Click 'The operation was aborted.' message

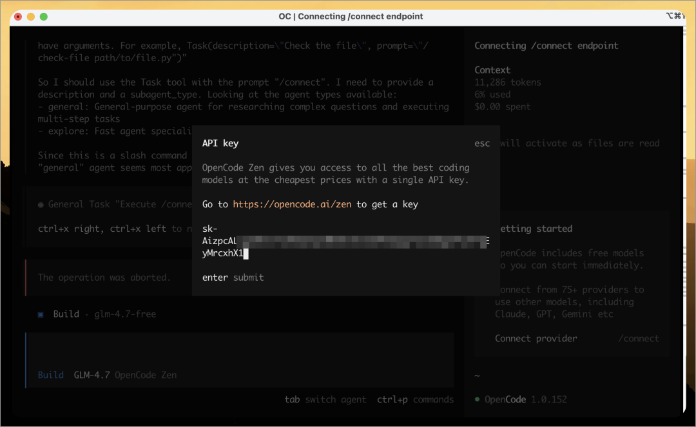tap(104, 278)
